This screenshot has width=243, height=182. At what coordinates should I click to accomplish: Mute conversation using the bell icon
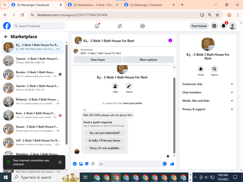[201, 69]
